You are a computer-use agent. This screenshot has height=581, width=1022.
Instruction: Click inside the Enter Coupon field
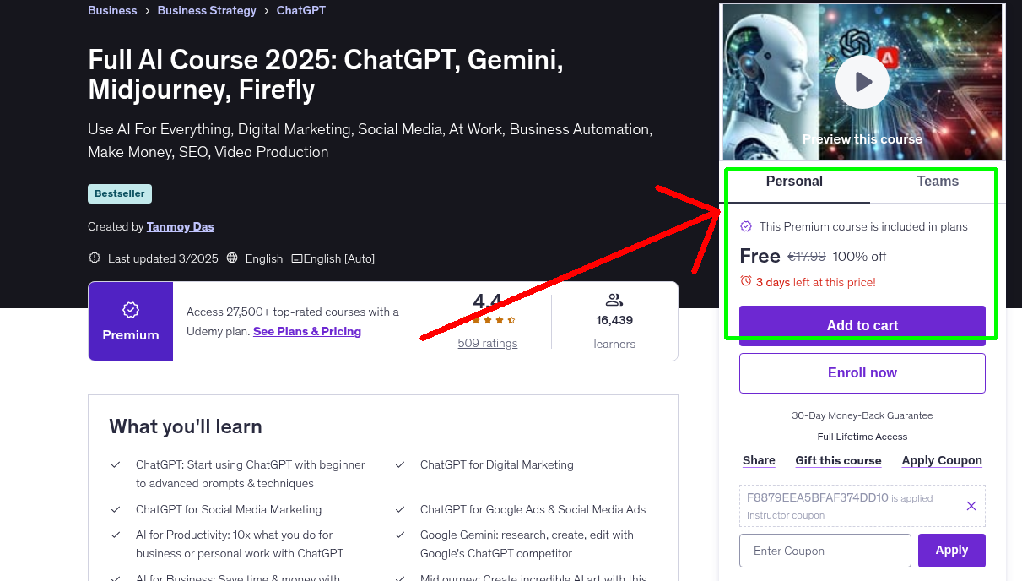825,550
